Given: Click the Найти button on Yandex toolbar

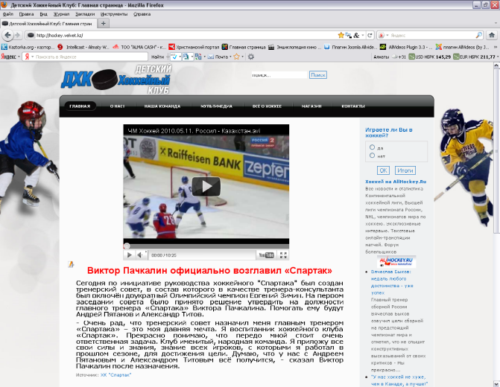Looking at the screenshot, I should tap(157, 57).
